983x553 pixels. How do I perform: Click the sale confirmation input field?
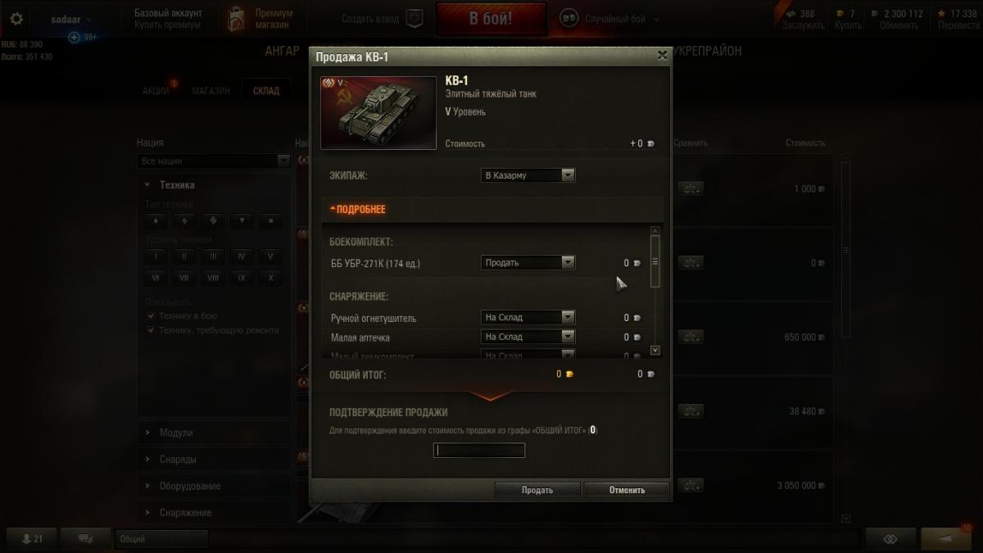479,451
